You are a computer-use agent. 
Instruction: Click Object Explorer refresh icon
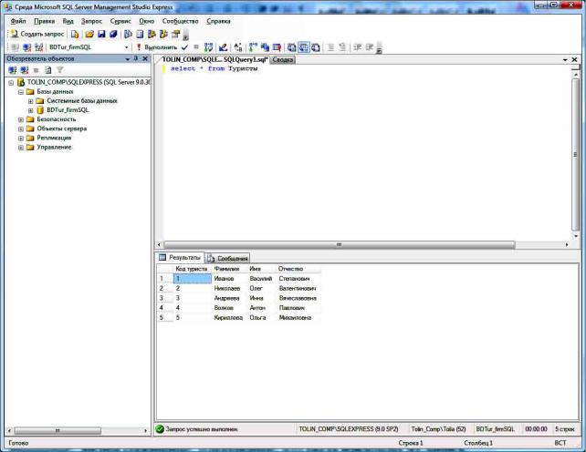click(48, 70)
